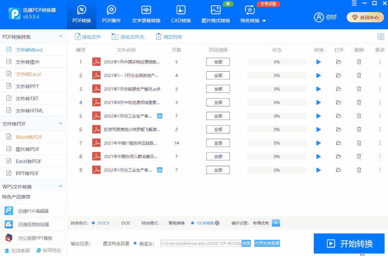This screenshot has width=388, height=256.
Task: Switch to CAD转换 tab
Action: tap(181, 14)
